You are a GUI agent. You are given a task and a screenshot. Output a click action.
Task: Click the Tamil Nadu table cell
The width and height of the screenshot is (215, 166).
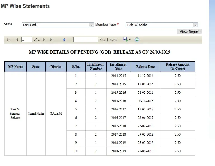[36, 114]
